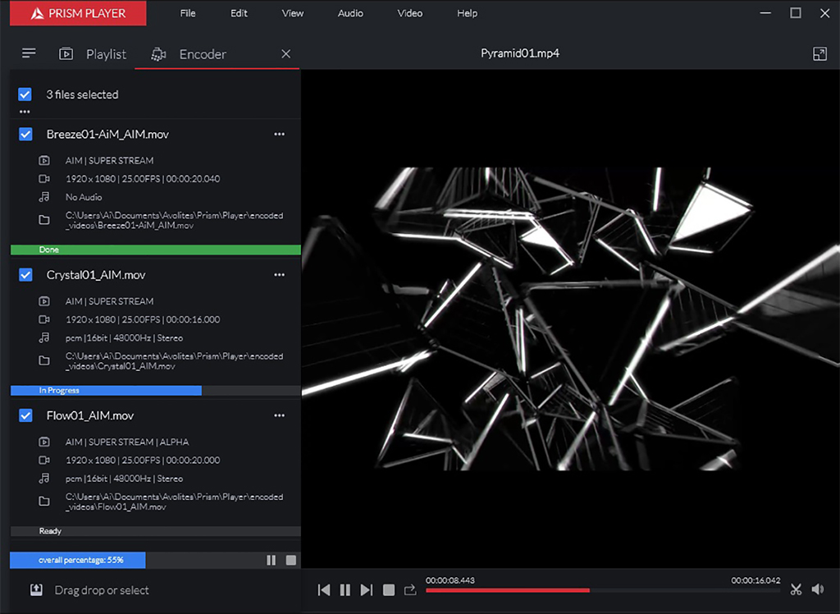Screen dimensions: 840x614
Task: Deselect the '3 files selected' checkbox
Action: [25, 94]
